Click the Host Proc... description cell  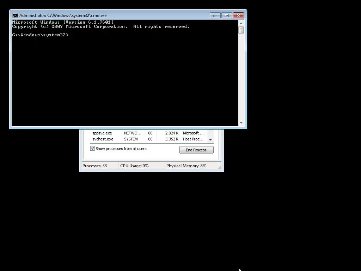pyautogui.click(x=193, y=139)
